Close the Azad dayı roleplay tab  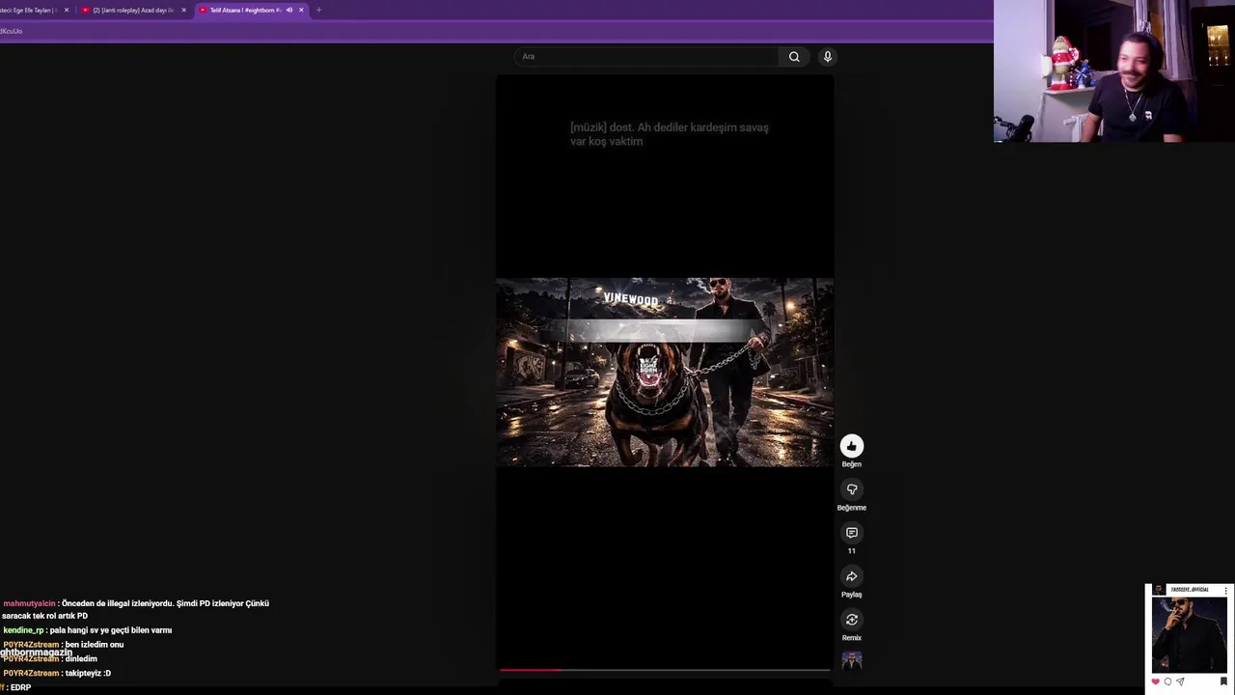tap(183, 10)
